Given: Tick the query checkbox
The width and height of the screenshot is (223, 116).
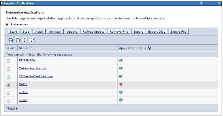Looking at the screenshot, I should click(9, 101).
